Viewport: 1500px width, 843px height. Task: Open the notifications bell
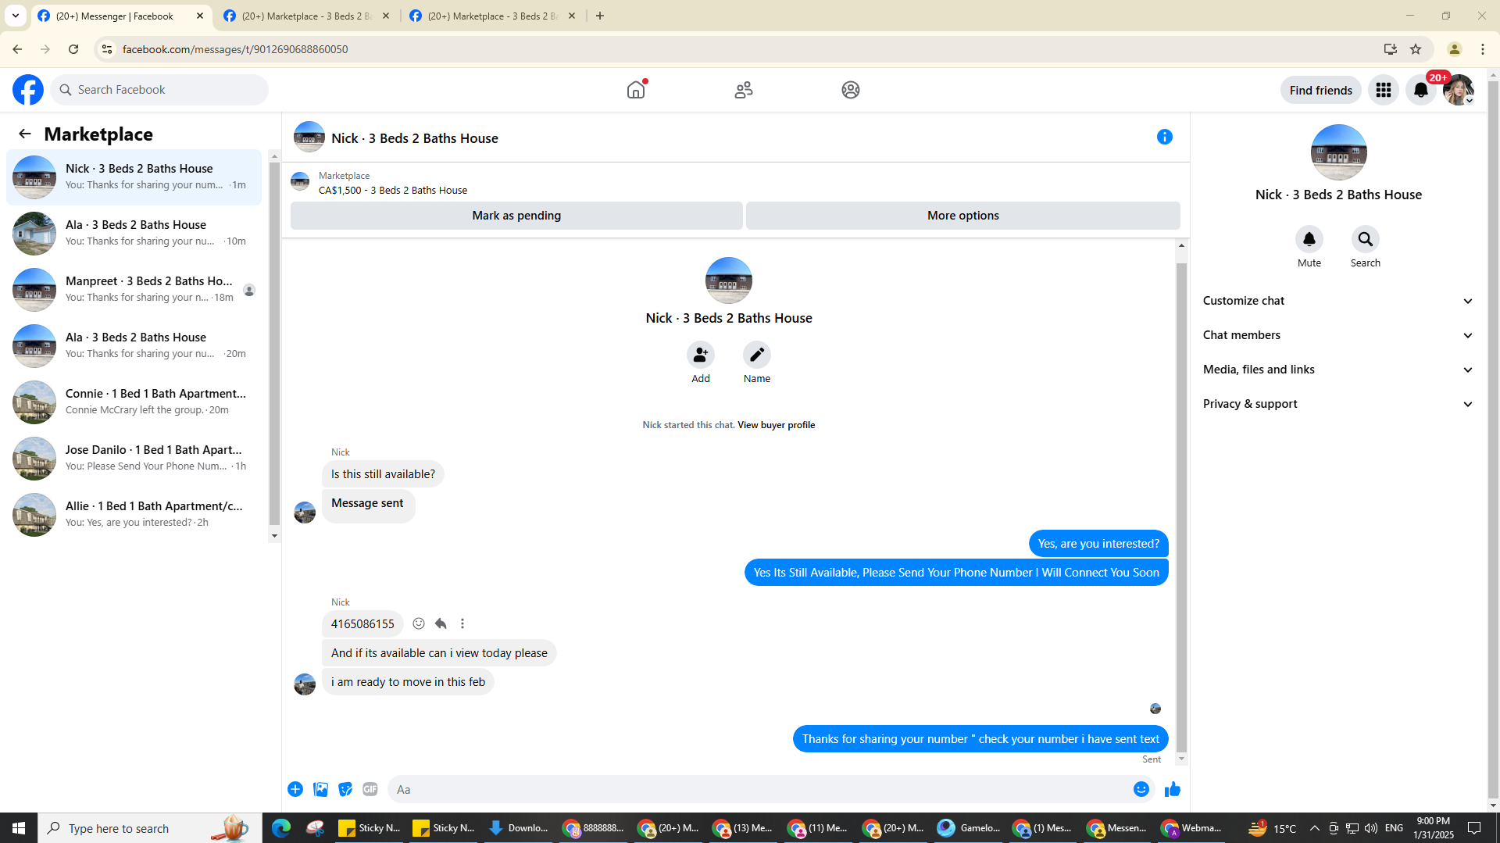pyautogui.click(x=1421, y=90)
